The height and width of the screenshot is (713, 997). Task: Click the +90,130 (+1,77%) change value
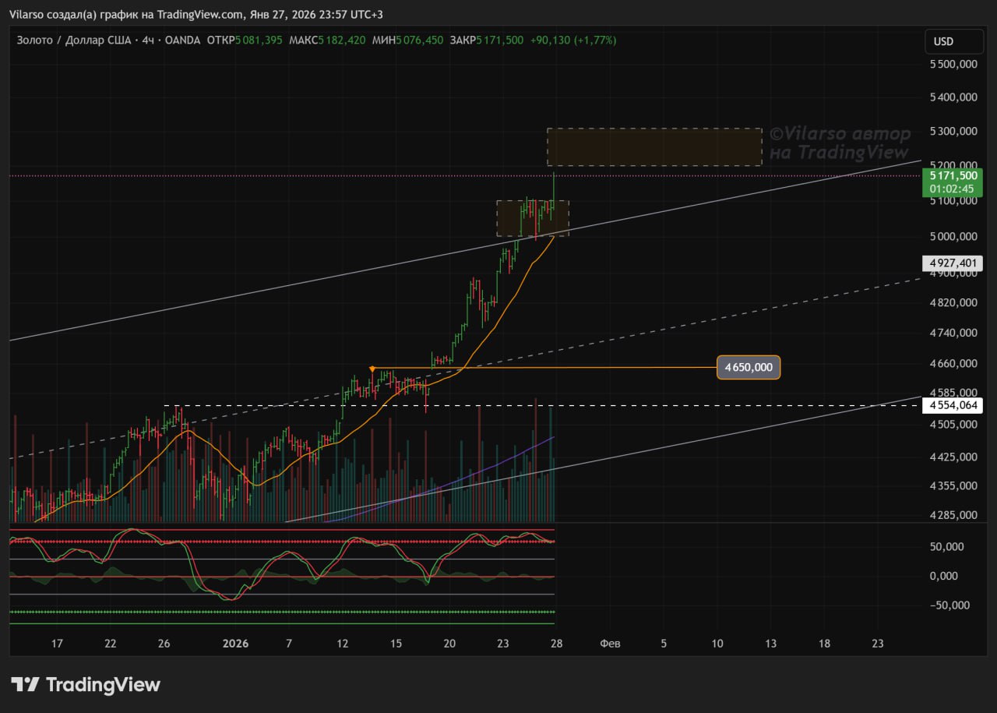click(x=572, y=40)
